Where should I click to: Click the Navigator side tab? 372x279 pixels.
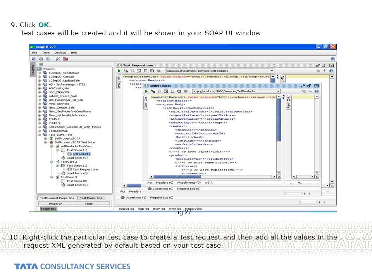pyautogui.click(x=33, y=70)
